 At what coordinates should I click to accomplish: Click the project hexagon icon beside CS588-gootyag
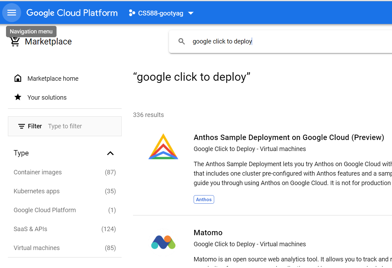point(132,13)
